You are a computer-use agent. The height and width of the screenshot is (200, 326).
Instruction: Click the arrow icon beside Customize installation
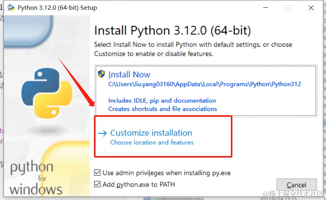(102, 133)
